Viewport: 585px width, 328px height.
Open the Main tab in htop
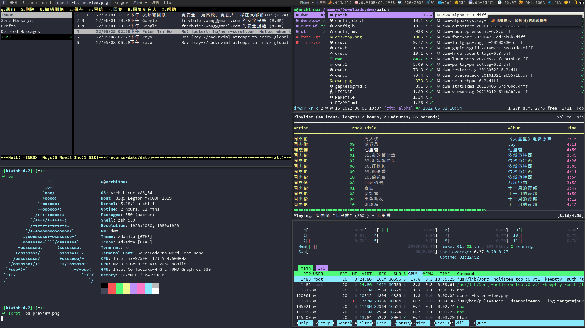306,268
